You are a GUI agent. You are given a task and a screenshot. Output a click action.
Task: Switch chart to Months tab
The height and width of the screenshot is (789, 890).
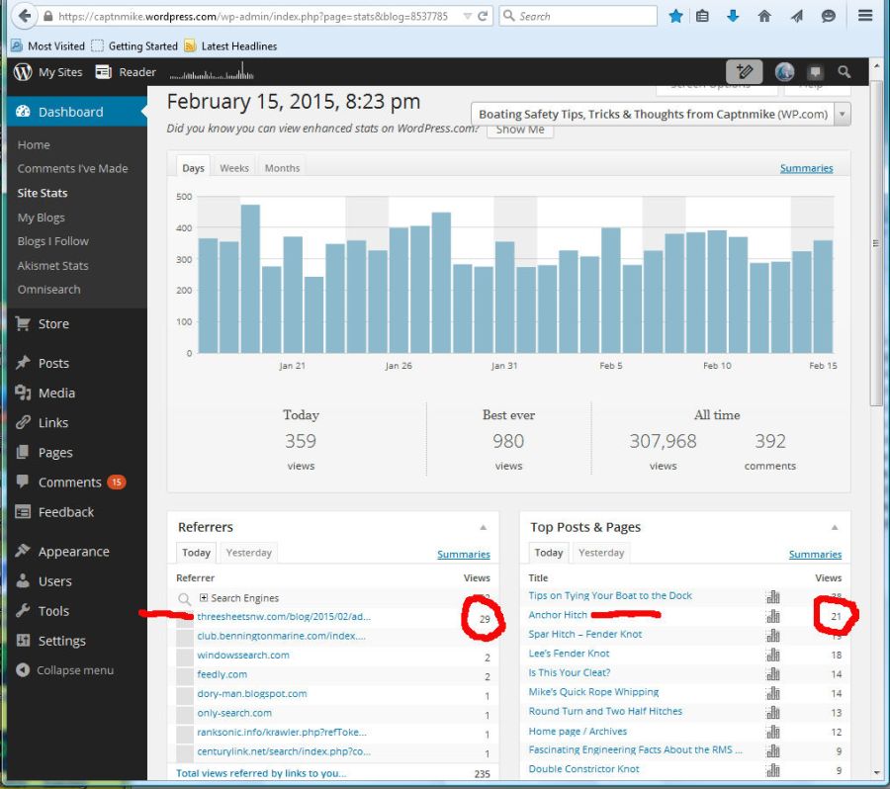point(282,168)
